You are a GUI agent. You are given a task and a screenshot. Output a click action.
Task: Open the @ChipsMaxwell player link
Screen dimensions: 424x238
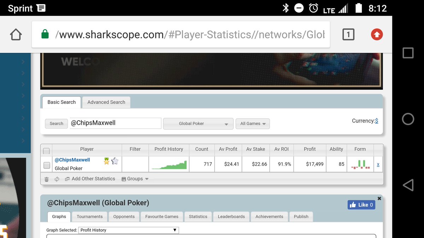click(72, 160)
